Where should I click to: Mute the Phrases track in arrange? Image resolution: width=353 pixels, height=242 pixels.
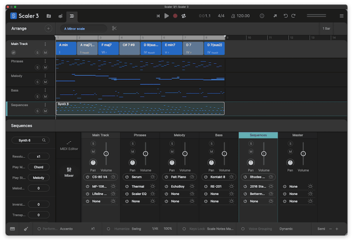45,67
